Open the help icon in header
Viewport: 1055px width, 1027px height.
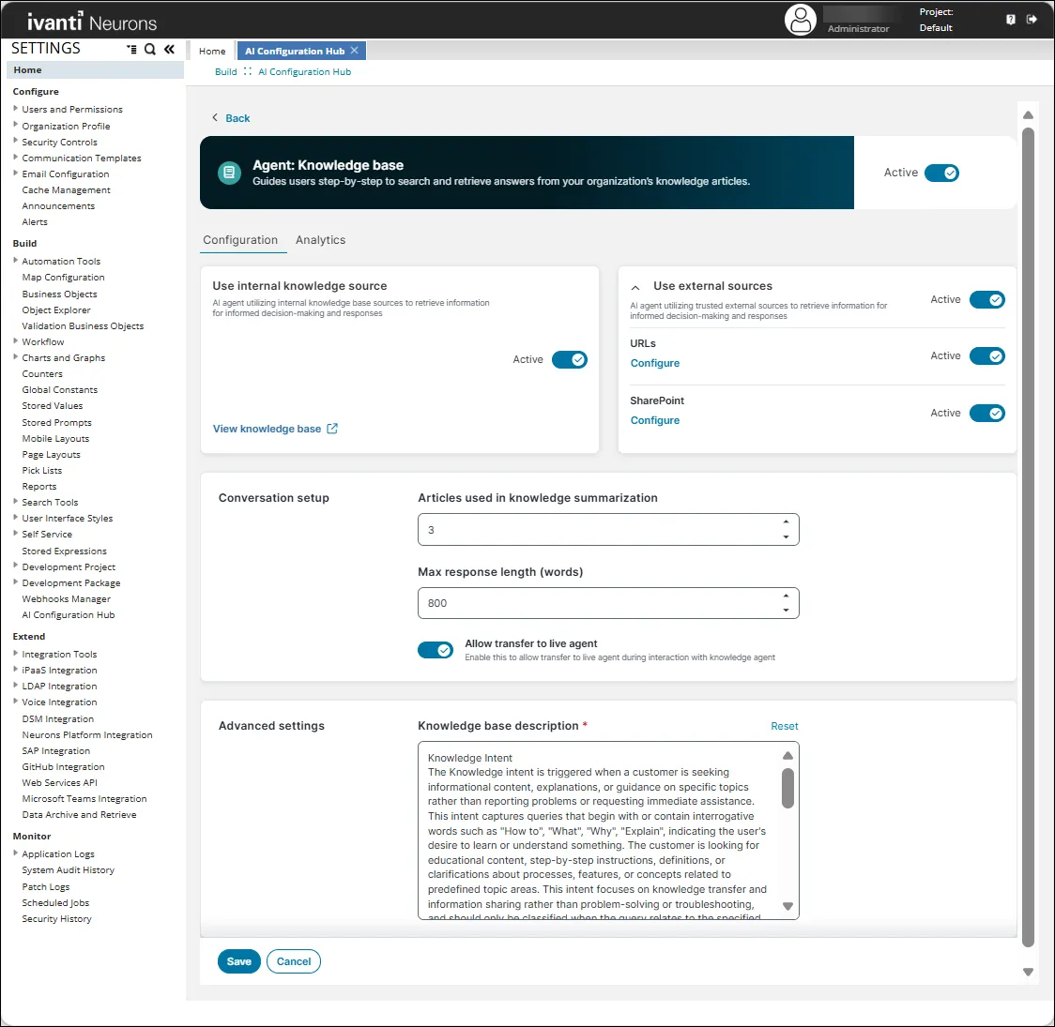click(x=1010, y=20)
